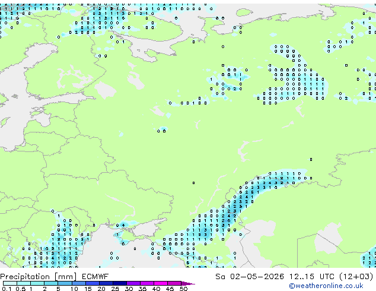The image size is (376, 291).
Task: Click the '12..15 UTC' time text
Action: click(x=312, y=277)
